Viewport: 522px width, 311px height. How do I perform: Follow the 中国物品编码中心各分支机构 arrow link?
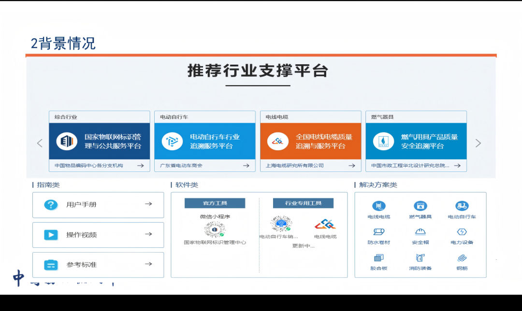pos(141,165)
